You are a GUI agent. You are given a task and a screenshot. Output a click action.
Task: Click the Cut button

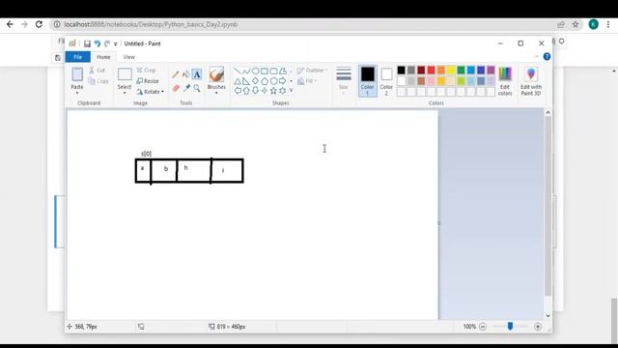point(97,71)
